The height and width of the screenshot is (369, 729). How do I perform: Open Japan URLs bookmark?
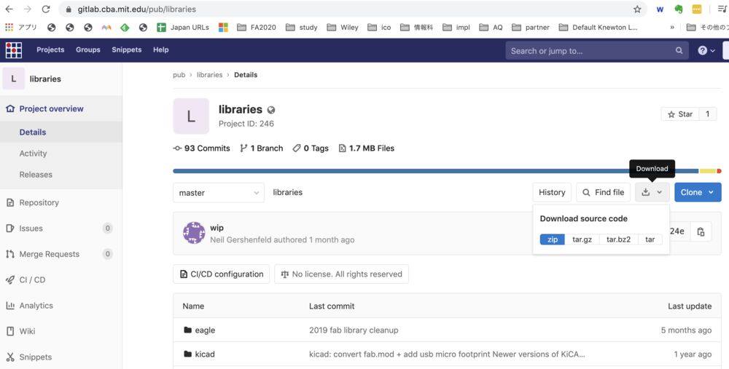(183, 28)
